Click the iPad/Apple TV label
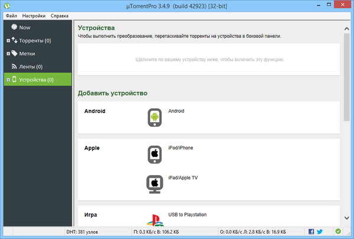The width and height of the screenshot is (354, 239). (x=183, y=178)
